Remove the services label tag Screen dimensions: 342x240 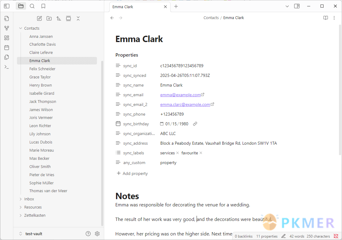(x=178, y=153)
